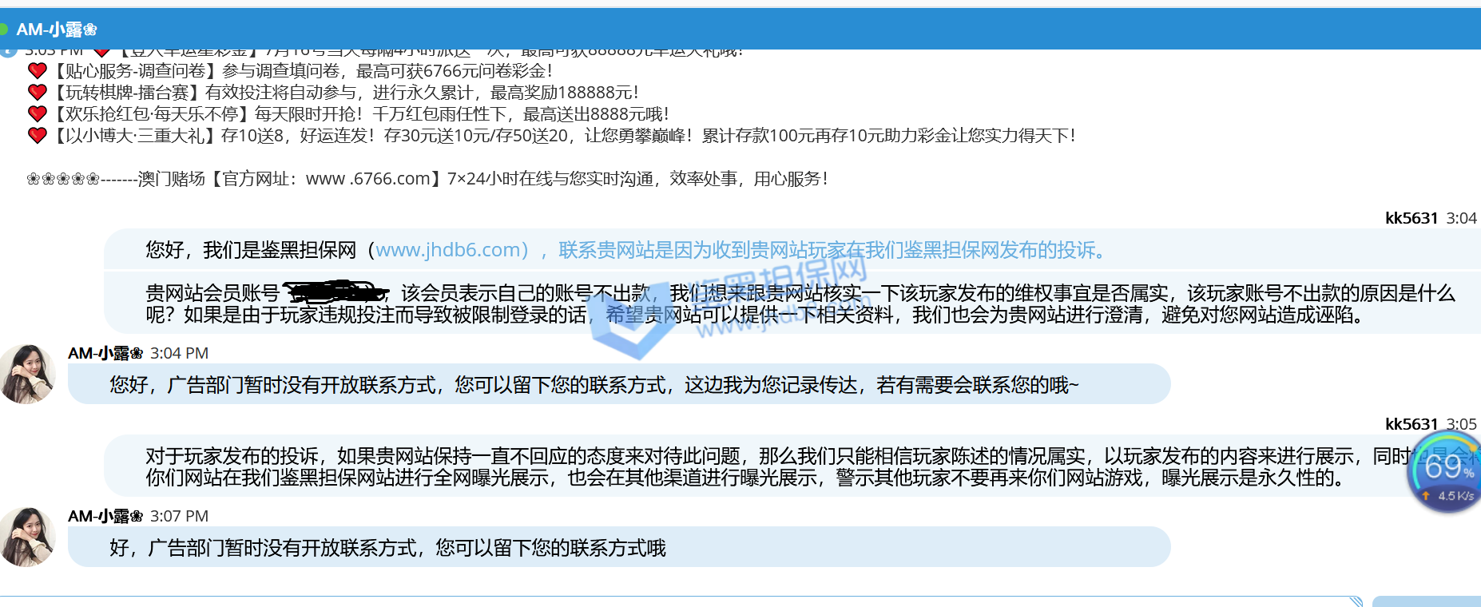Click the green online status dot

point(3,30)
